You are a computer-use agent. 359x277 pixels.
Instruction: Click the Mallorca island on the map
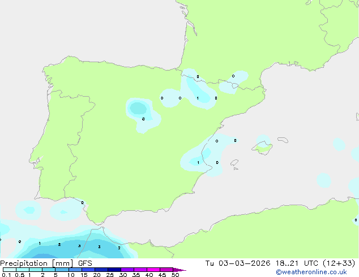(x=263, y=148)
